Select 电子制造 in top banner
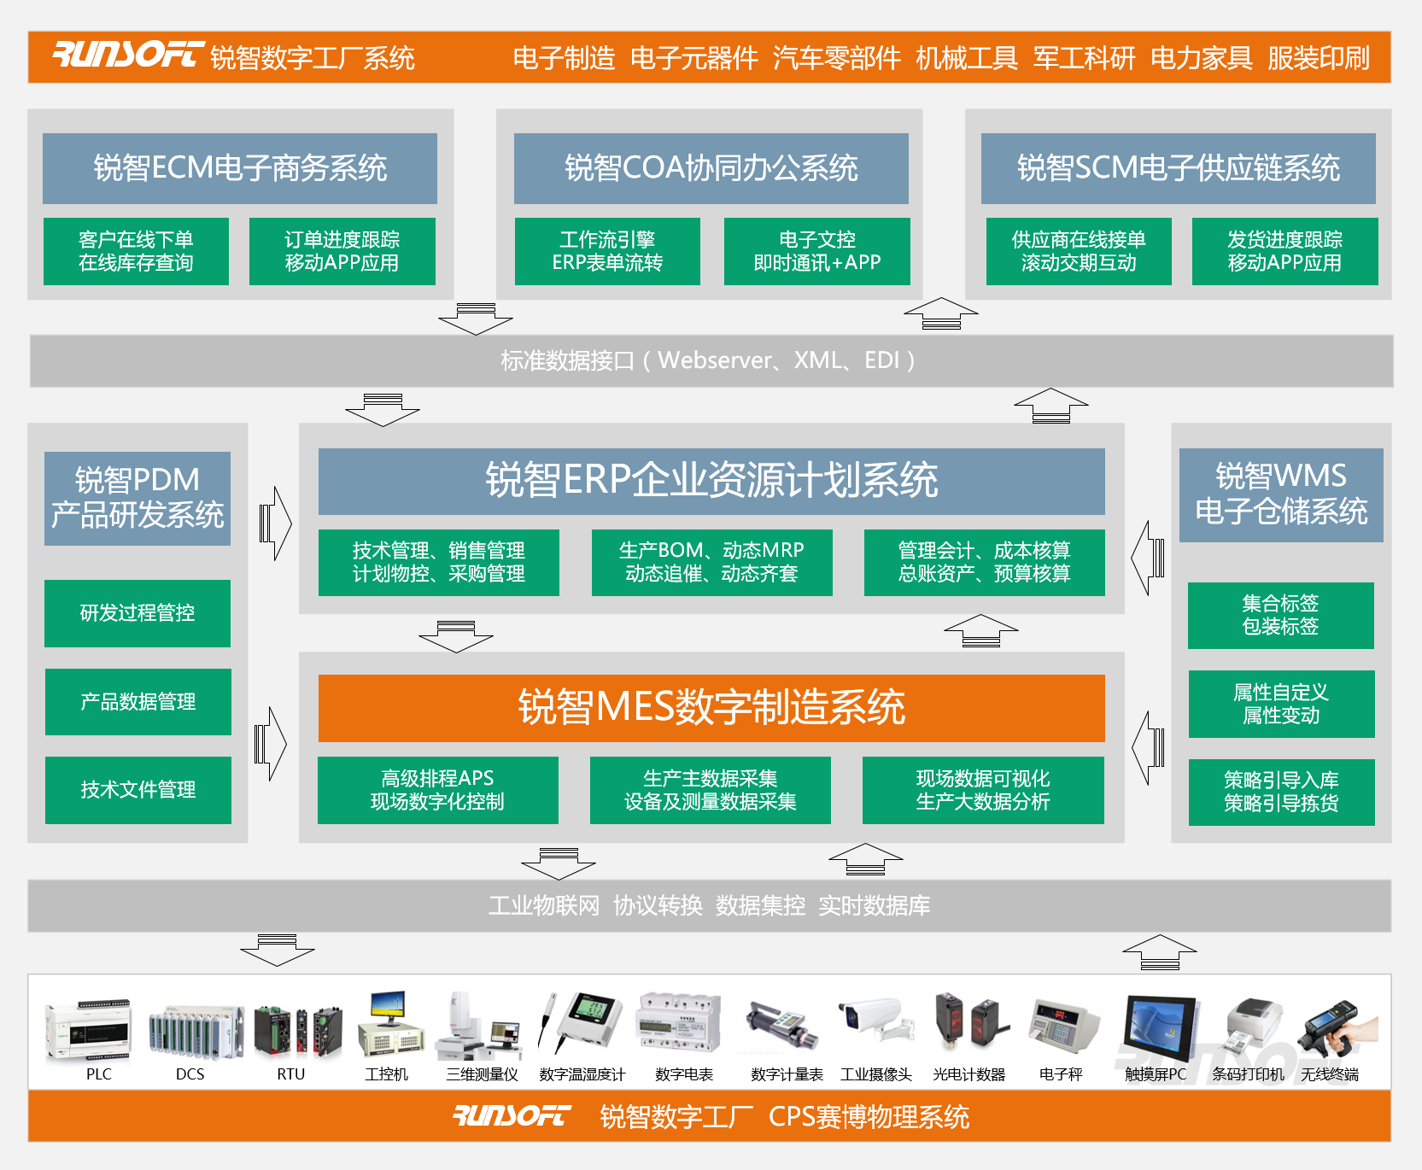 [x=564, y=58]
